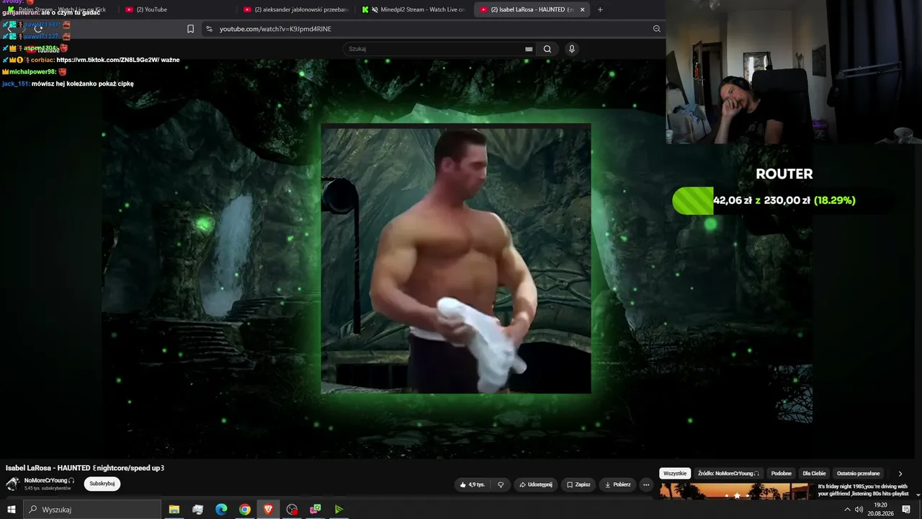
Task: Select the "Wszystkie" filter chip
Action: pyautogui.click(x=675, y=474)
